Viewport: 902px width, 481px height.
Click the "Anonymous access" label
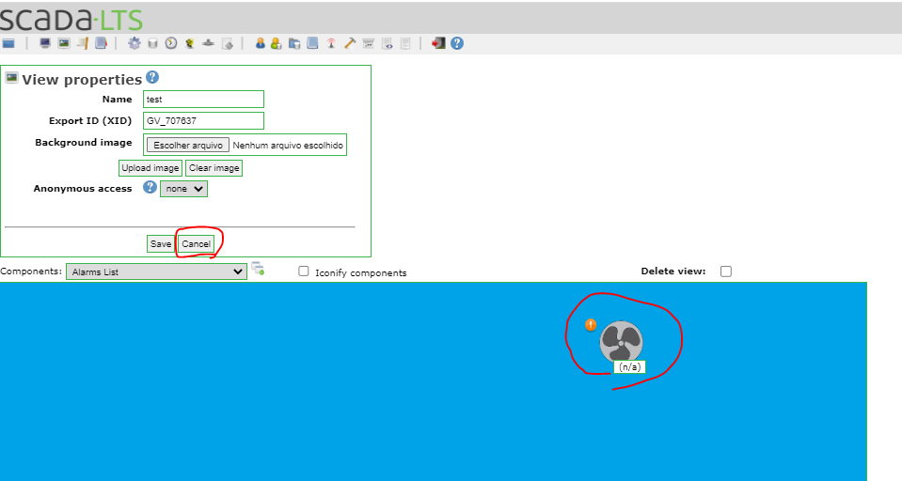click(82, 189)
